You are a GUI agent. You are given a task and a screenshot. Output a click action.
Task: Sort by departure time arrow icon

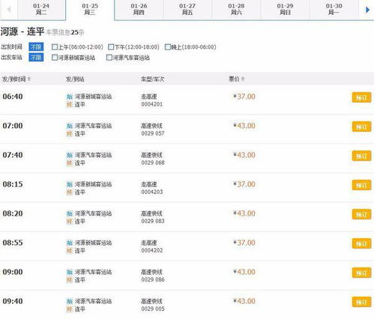click(x=29, y=79)
